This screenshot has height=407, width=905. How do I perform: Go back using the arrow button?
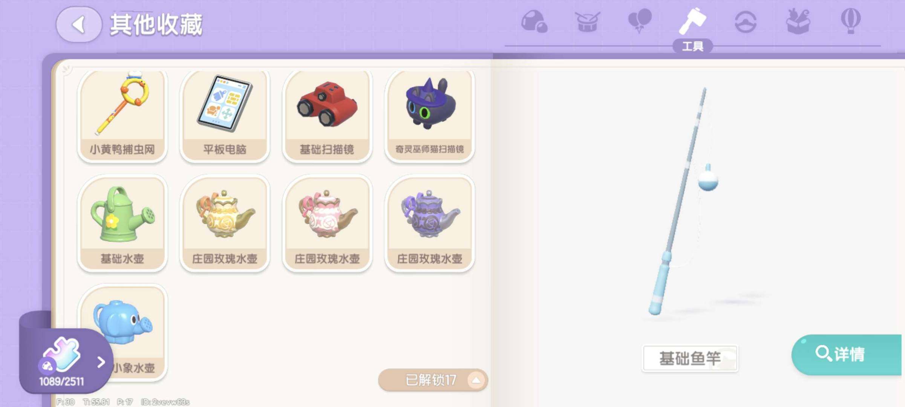pos(79,25)
